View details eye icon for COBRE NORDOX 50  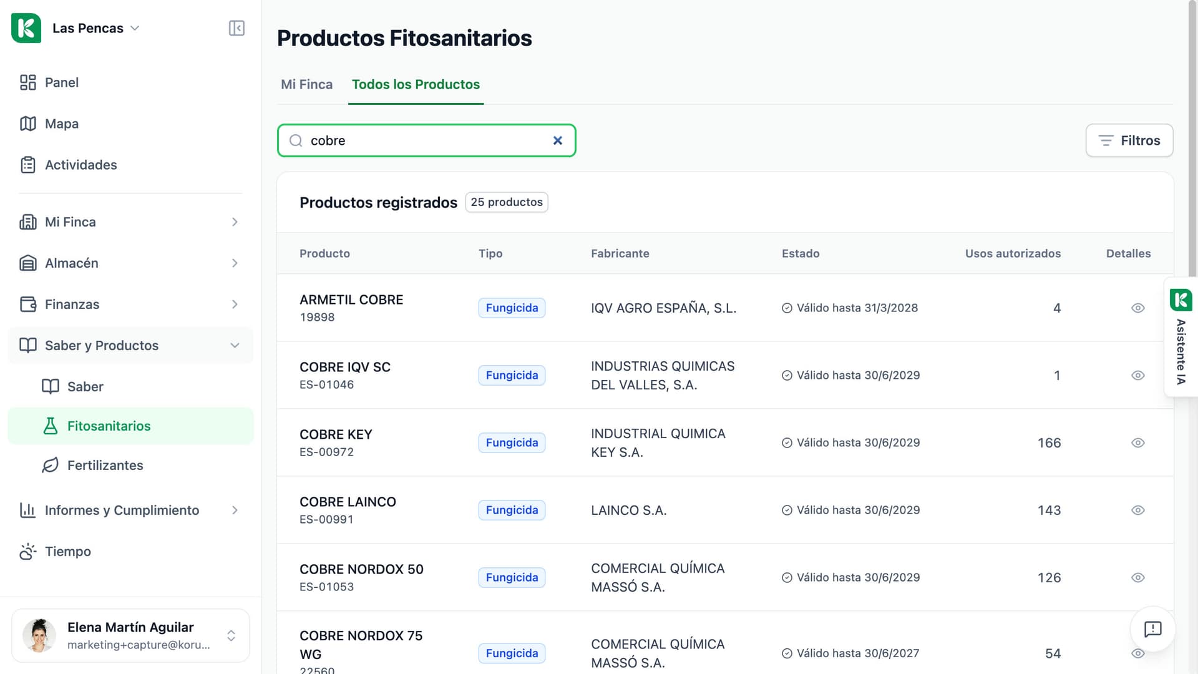pos(1138,578)
